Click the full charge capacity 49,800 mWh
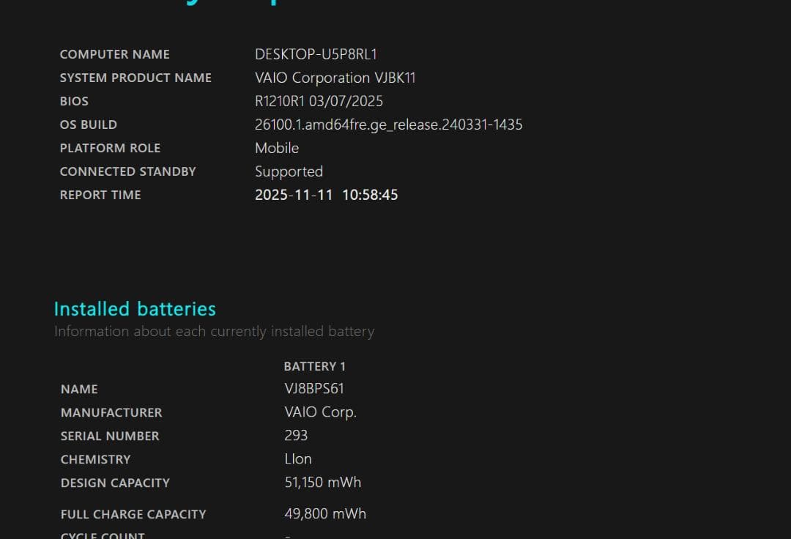 (325, 514)
